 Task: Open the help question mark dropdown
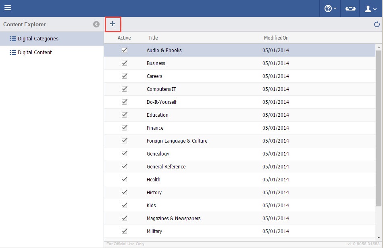point(330,8)
